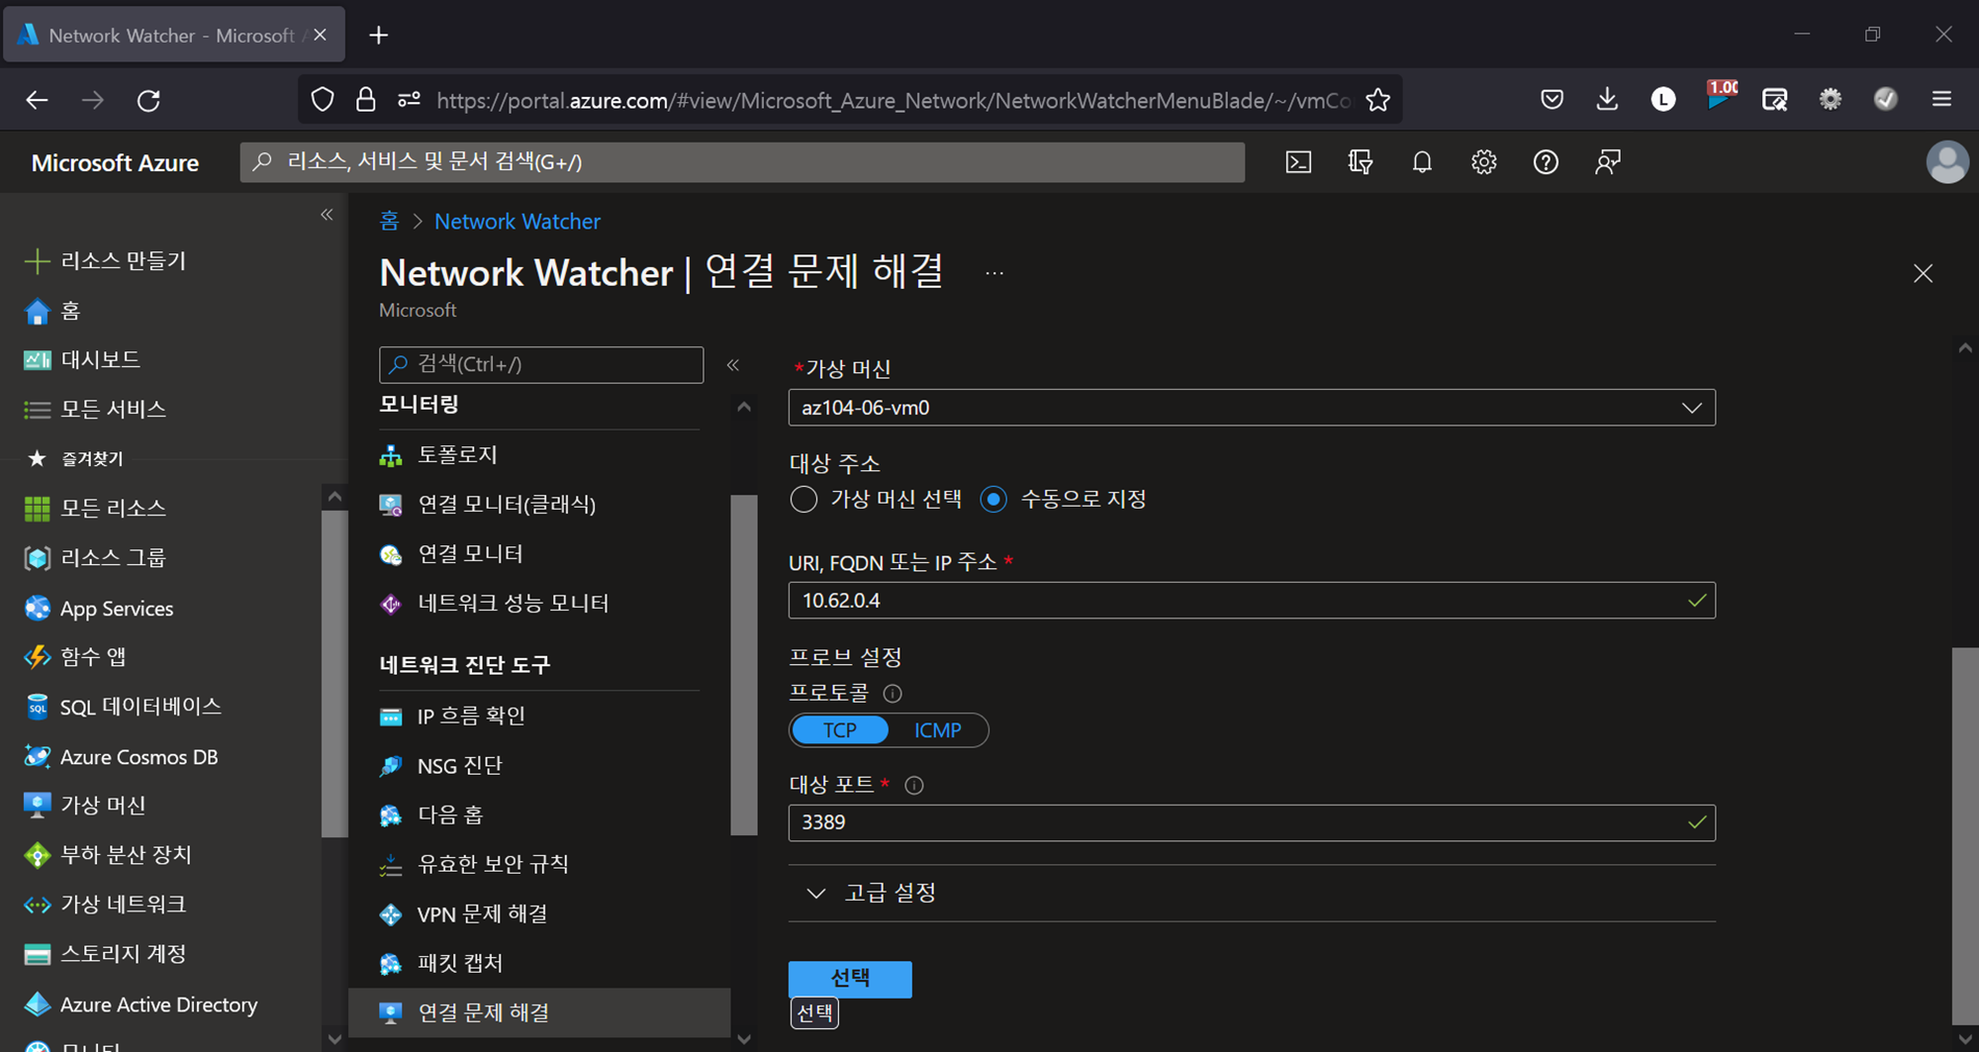Open Azure Cloud Shell icon
The image size is (1979, 1052).
1298,162
